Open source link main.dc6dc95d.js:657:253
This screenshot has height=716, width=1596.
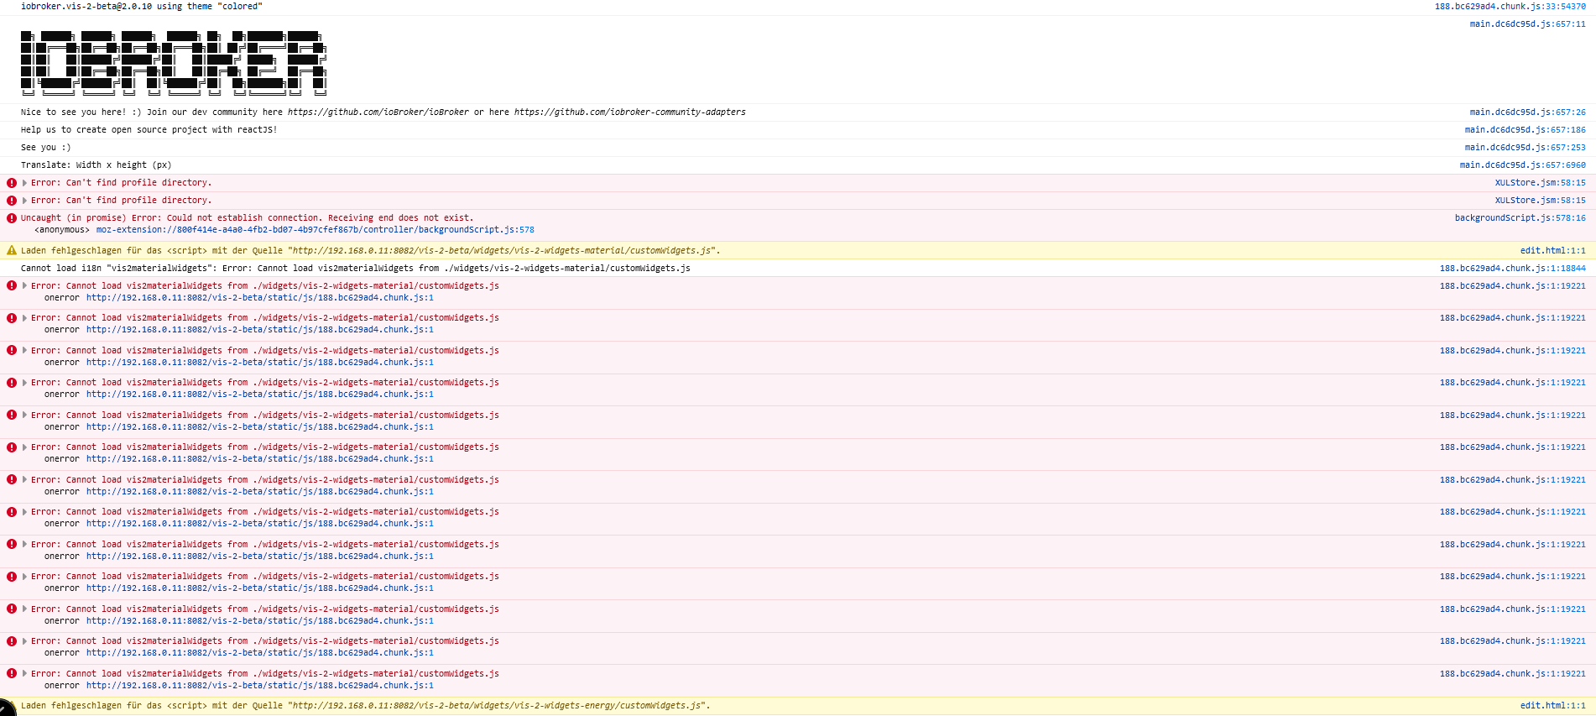1525,148
